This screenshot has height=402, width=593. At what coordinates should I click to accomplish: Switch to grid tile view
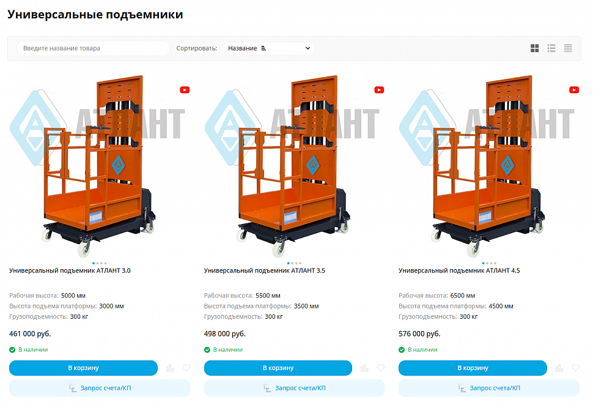coord(534,48)
